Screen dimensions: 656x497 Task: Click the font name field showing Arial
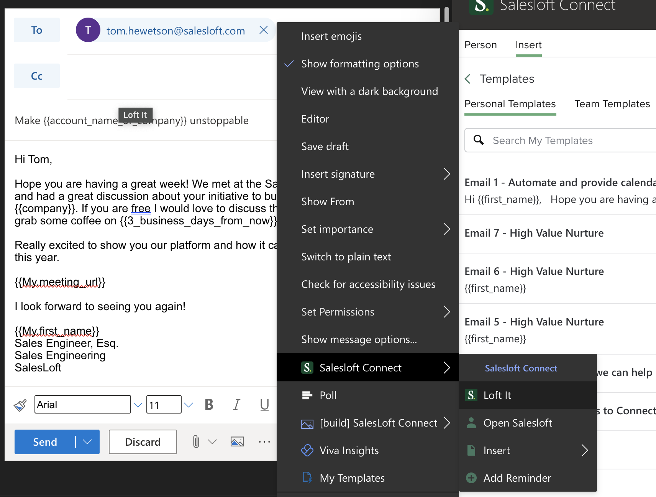(82, 404)
